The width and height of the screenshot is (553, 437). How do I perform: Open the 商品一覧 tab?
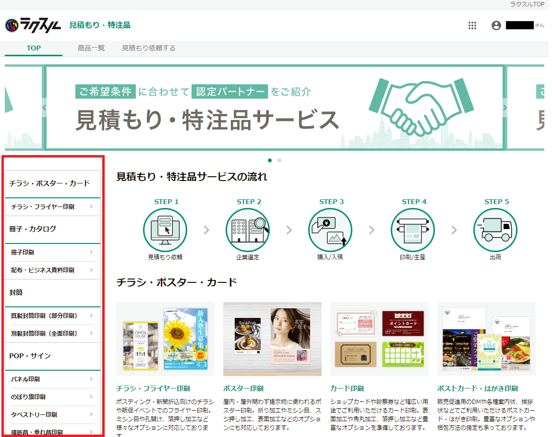91,49
